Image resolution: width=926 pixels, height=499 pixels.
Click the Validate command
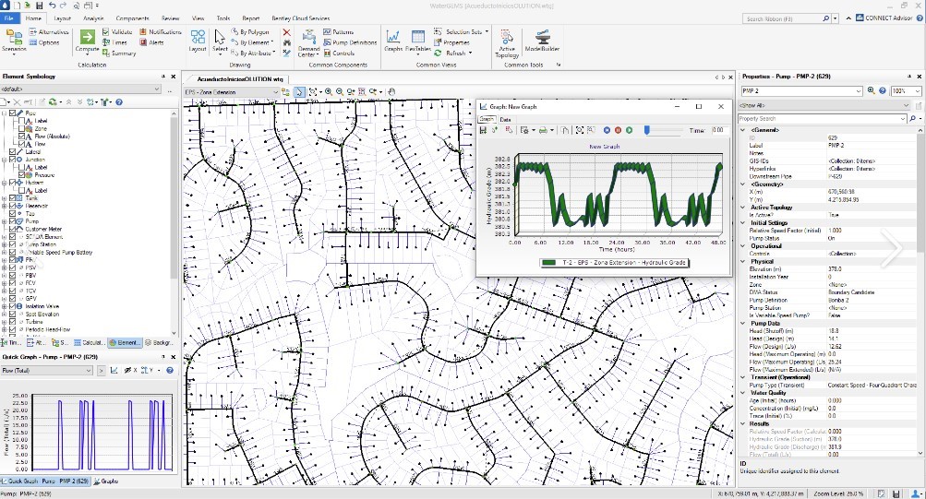117,32
